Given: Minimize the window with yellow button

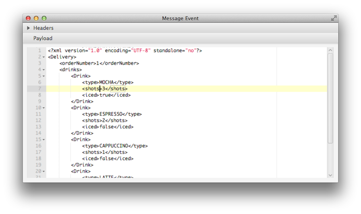Looking at the screenshot, I should [x=36, y=18].
